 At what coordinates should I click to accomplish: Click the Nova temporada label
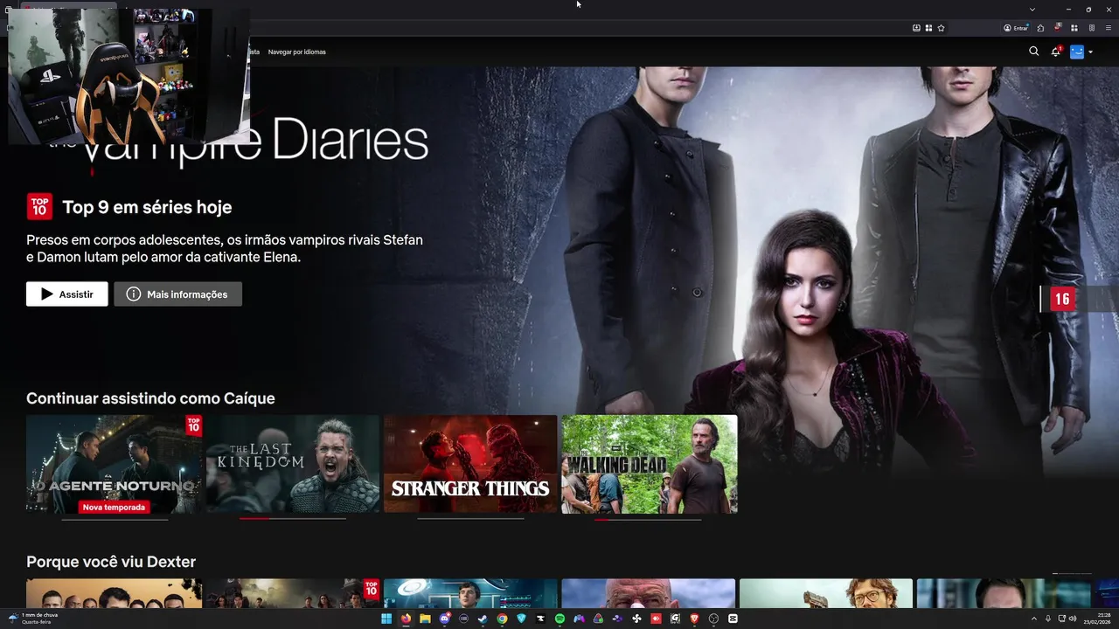[114, 507]
